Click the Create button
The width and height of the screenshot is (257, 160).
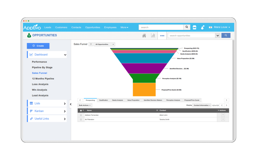[x=38, y=46]
